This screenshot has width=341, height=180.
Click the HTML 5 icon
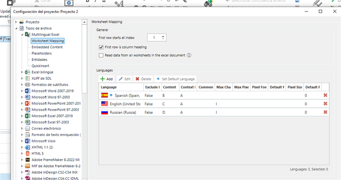28,154
